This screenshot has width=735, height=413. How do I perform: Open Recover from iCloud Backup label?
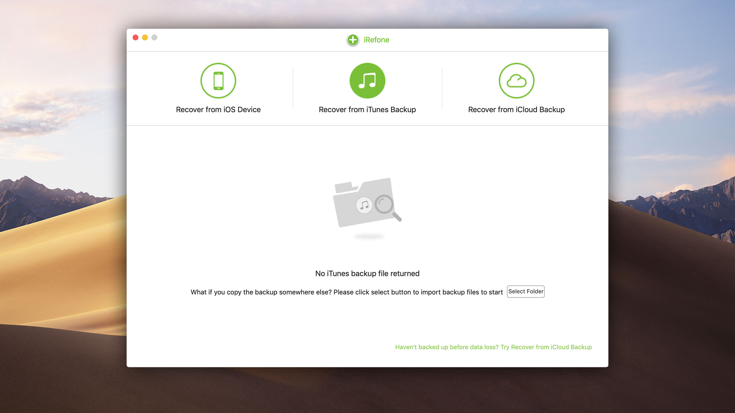coord(517,110)
